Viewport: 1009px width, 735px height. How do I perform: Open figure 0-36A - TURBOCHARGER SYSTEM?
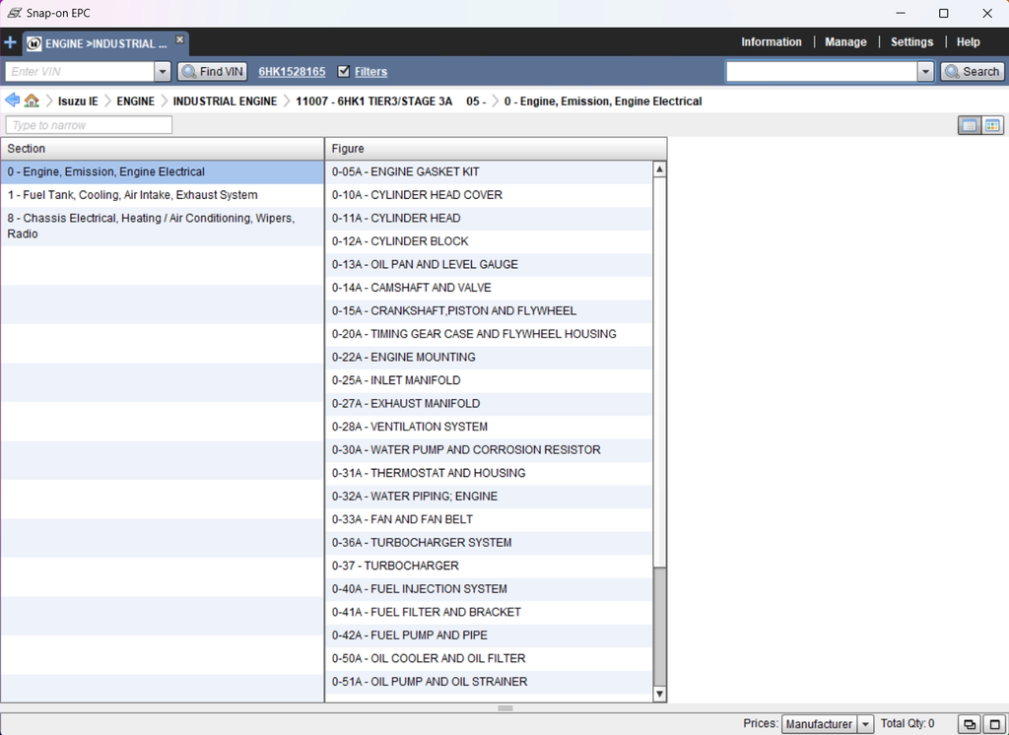coord(489,543)
